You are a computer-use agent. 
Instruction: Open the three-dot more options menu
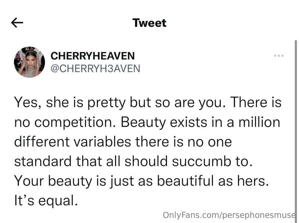pyautogui.click(x=278, y=56)
